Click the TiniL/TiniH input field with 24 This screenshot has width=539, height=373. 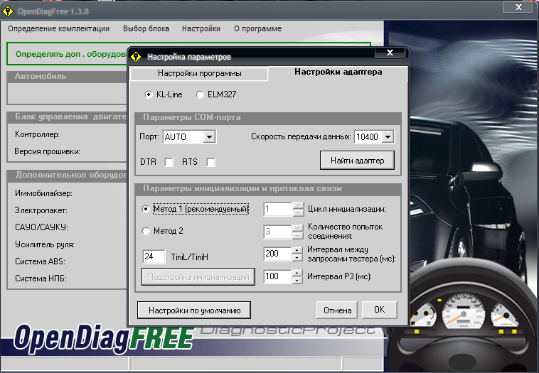154,256
